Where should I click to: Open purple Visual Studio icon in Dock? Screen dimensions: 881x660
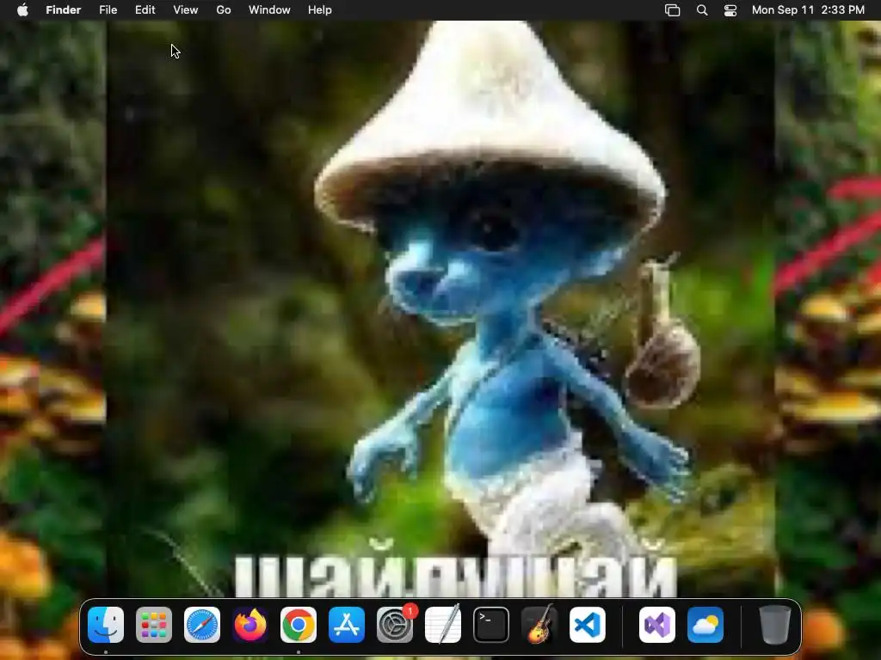point(657,625)
